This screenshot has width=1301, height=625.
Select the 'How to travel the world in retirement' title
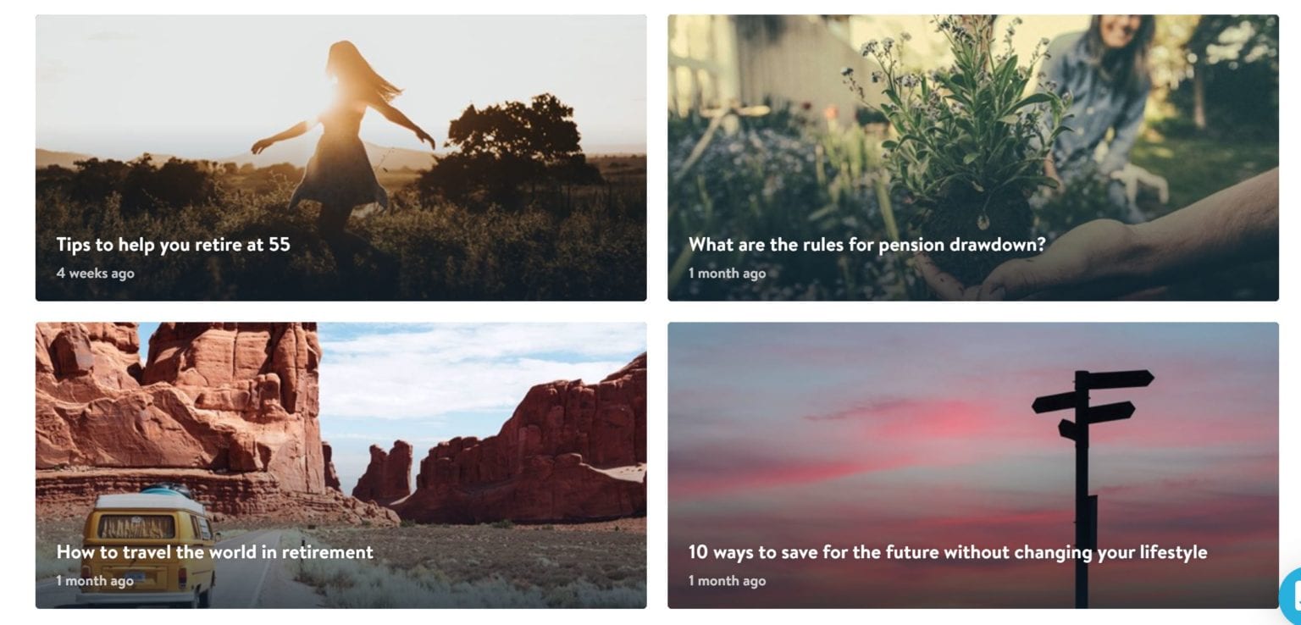(x=214, y=552)
